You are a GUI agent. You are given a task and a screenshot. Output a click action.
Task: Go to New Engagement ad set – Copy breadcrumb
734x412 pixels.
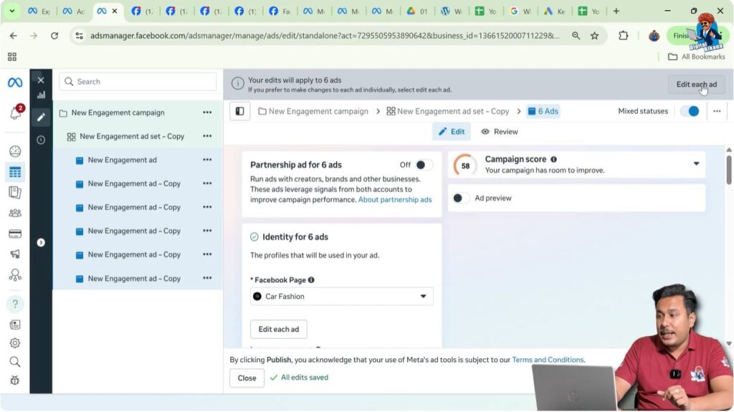click(x=447, y=112)
